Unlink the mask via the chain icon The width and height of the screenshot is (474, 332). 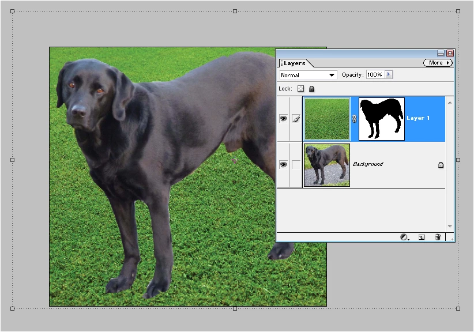point(354,119)
